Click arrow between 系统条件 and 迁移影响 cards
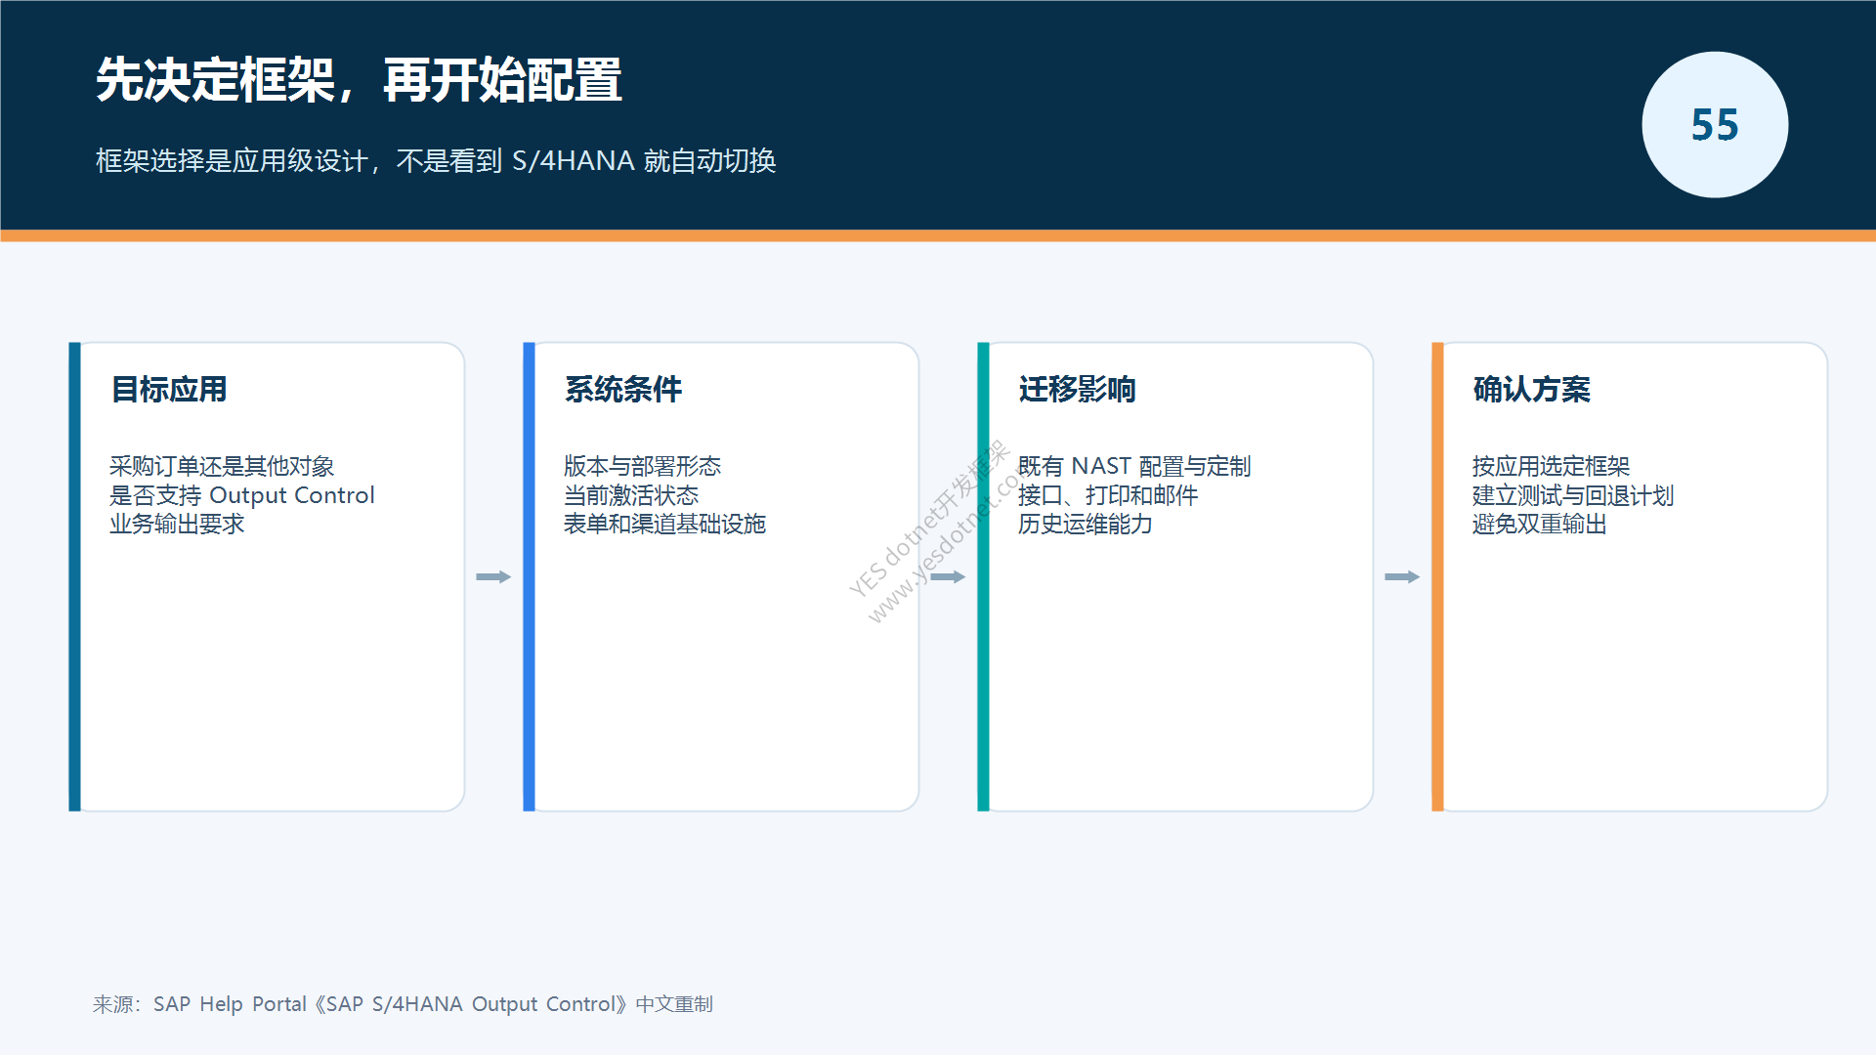Viewport: 1876px width, 1055px height. pos(948,577)
